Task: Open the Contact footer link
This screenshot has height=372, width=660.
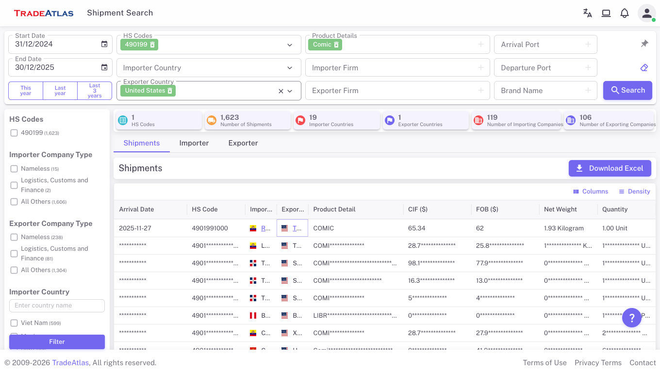Action: tap(643, 363)
